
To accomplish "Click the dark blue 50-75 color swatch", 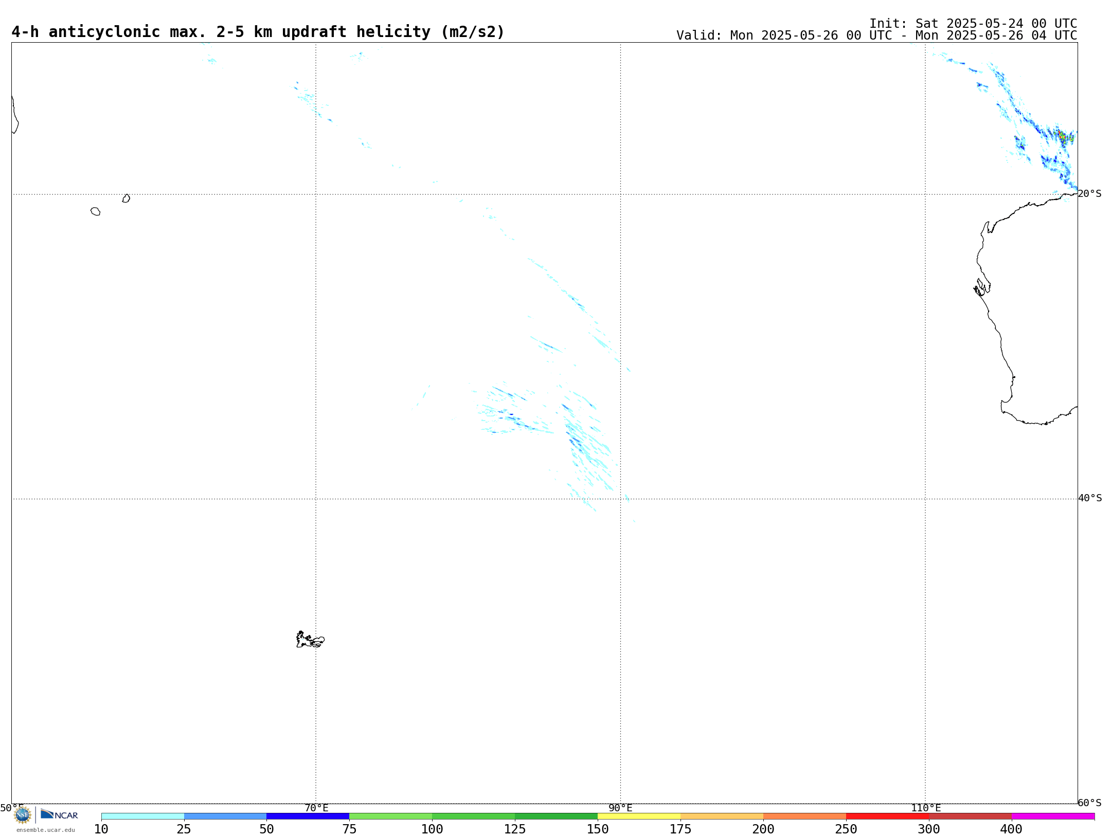I will [x=308, y=816].
